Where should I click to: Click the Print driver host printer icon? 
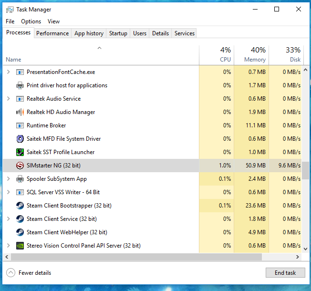[20, 85]
